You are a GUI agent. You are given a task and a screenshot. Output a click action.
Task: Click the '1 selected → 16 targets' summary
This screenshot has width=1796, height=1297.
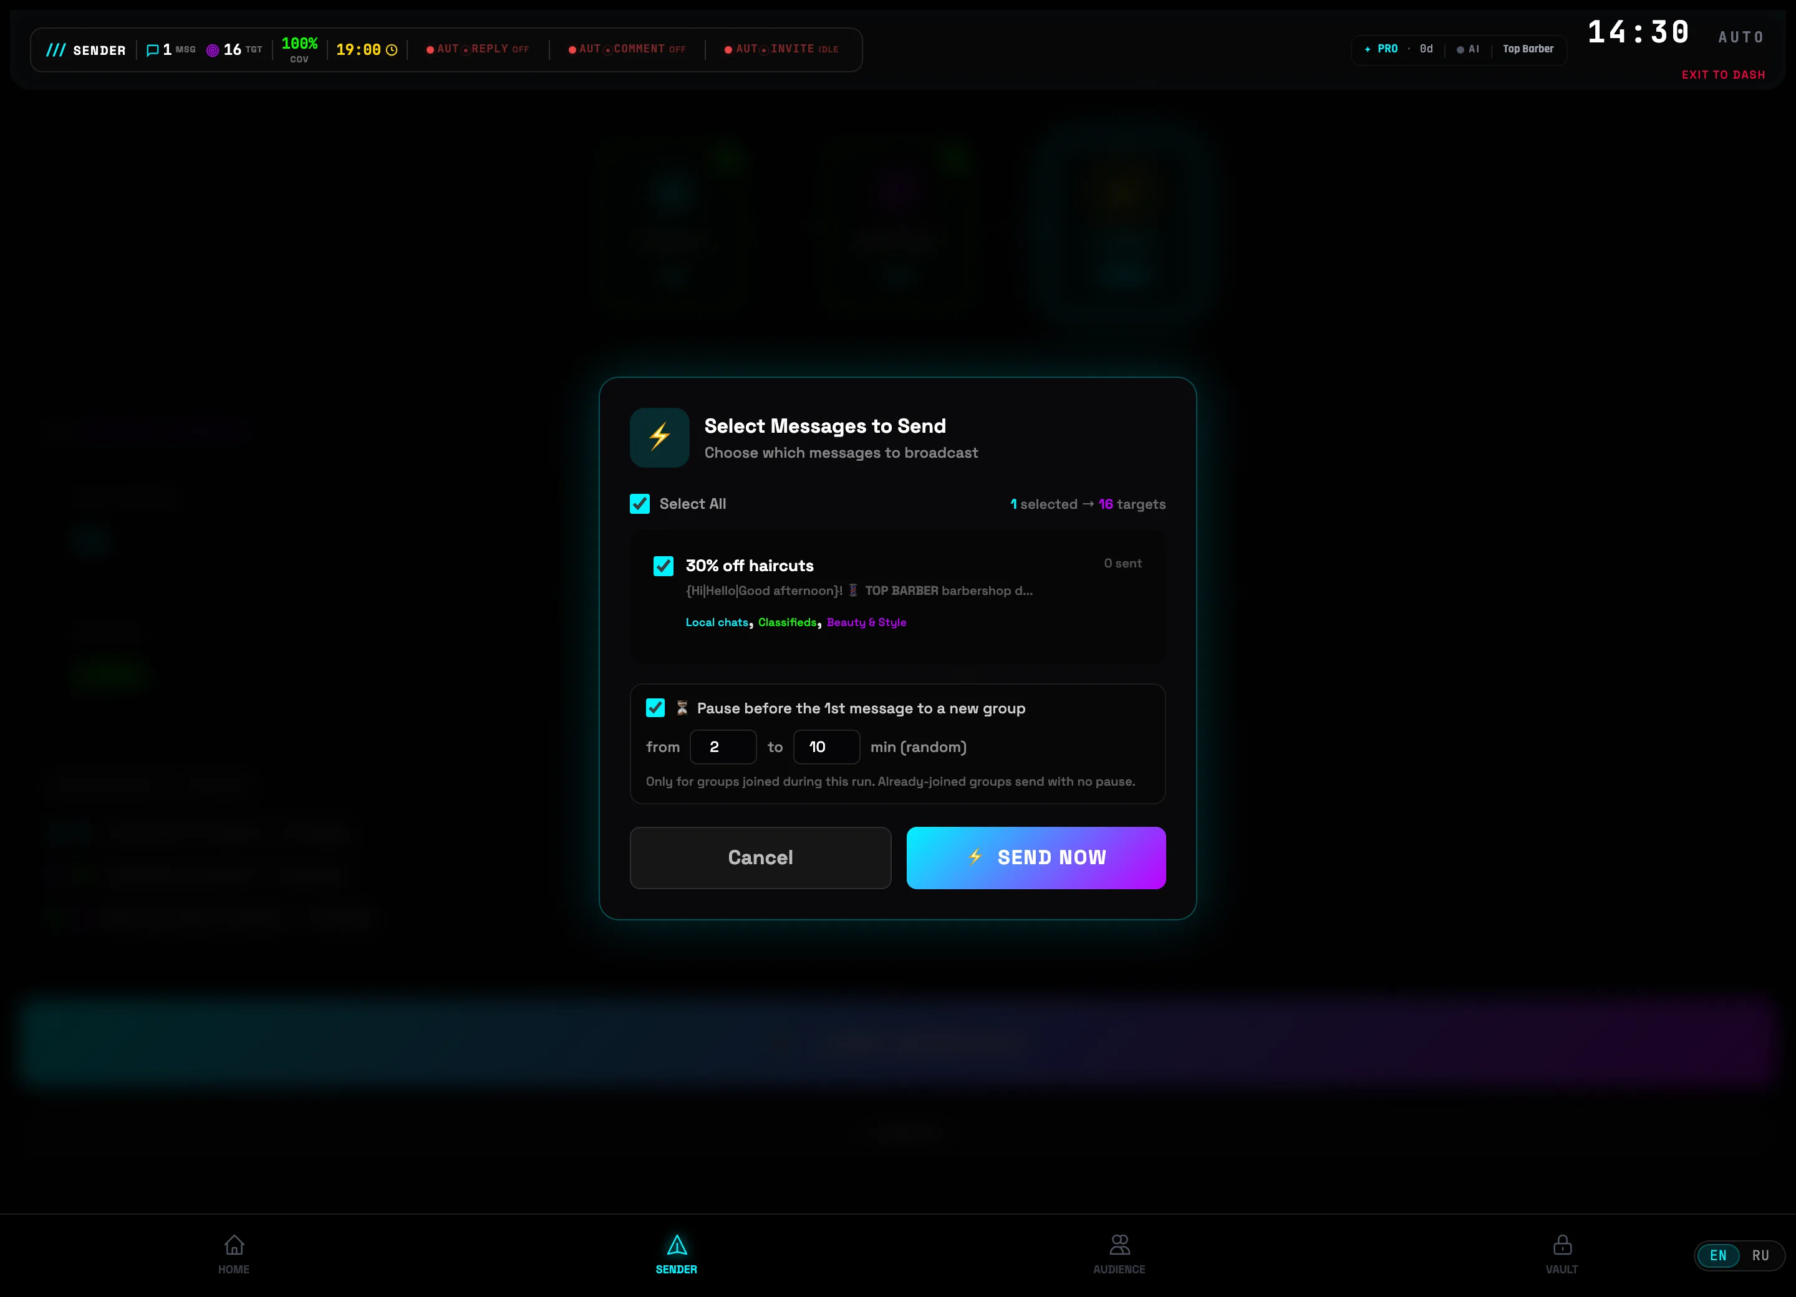1087,504
